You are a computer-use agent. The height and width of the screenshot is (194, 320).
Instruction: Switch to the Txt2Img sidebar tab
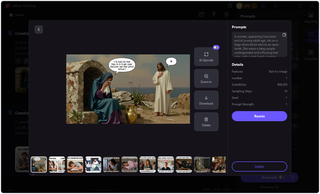(x=311, y=36)
